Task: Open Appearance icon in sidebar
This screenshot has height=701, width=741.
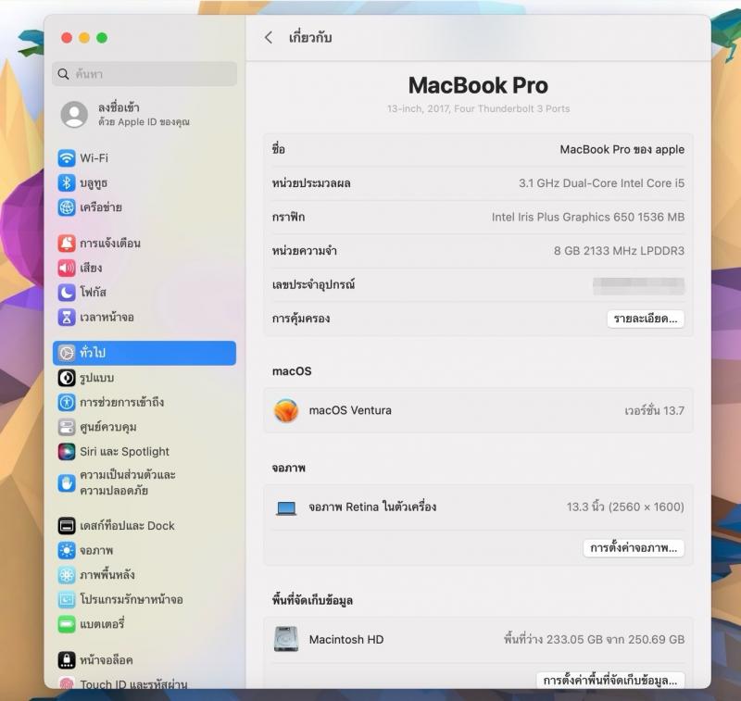Action: pos(67,378)
